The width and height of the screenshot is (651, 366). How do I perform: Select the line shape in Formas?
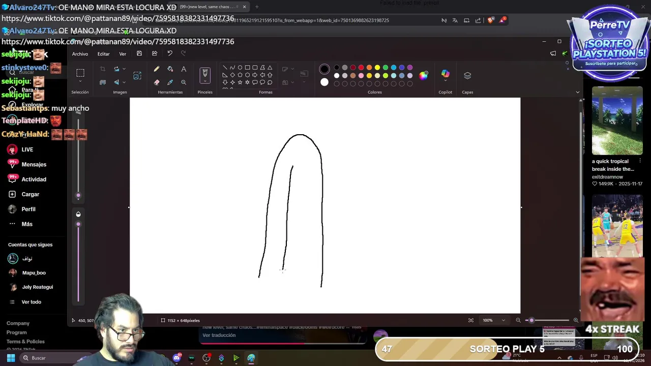(225, 68)
